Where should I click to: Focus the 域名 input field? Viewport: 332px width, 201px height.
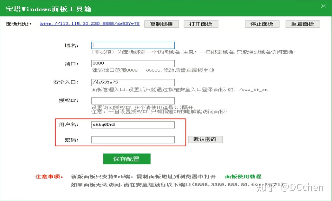tap(133, 45)
